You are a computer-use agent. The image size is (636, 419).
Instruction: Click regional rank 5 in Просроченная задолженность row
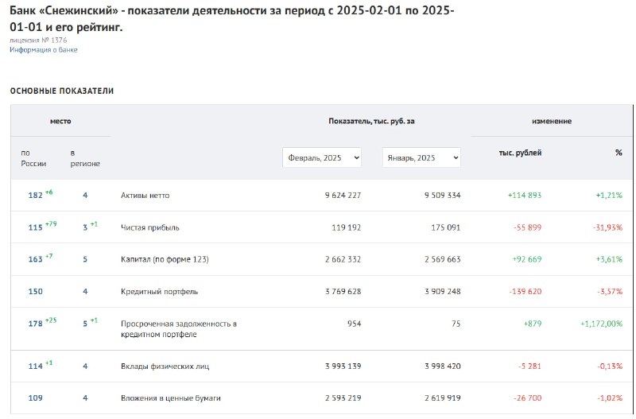click(x=85, y=324)
